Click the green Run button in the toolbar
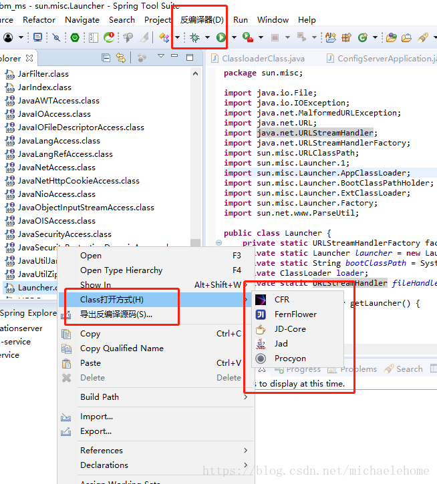 [x=221, y=37]
